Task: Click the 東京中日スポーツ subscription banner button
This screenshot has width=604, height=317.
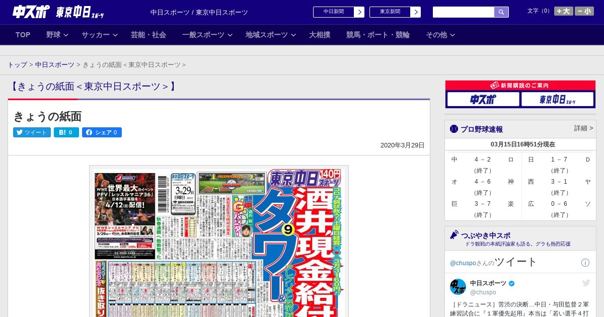Action: (x=557, y=99)
